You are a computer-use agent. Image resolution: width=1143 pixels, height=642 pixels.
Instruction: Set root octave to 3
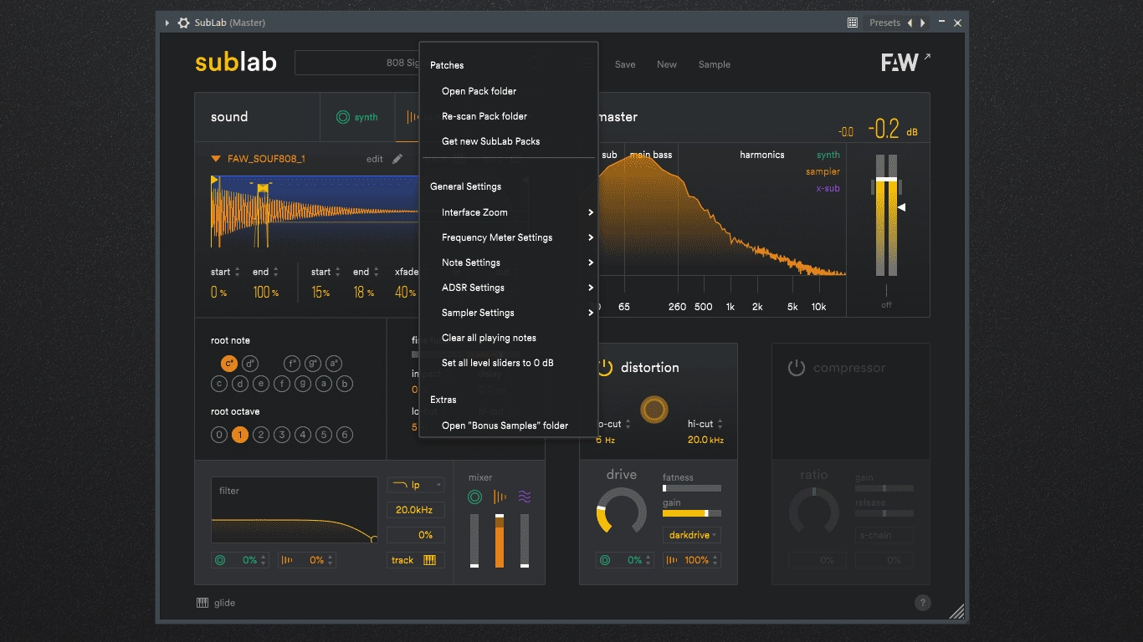282,435
